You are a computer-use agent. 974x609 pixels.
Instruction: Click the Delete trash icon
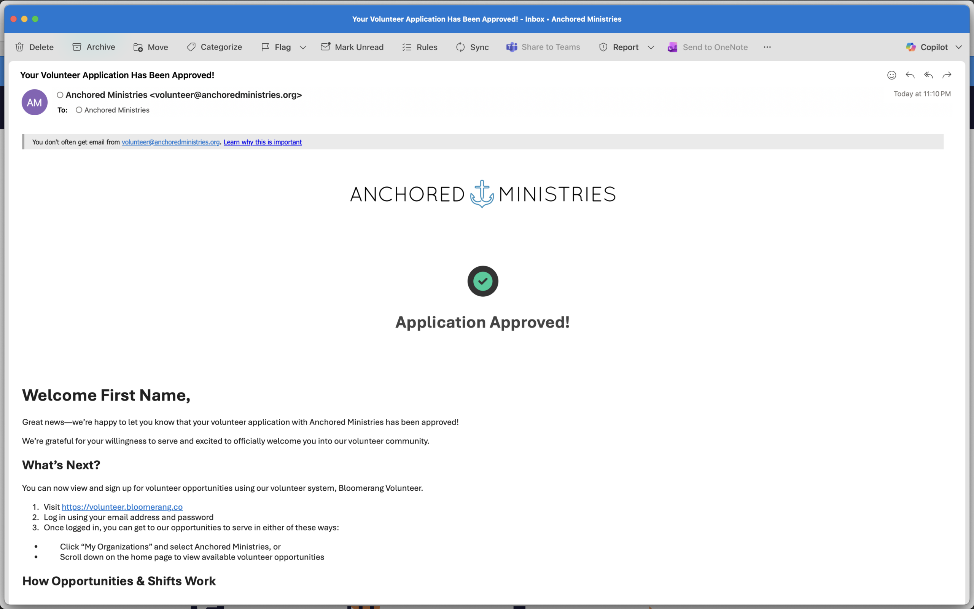tap(19, 47)
